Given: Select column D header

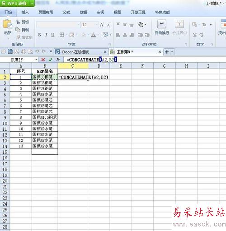Looking at the screenshot, I should (99, 66).
